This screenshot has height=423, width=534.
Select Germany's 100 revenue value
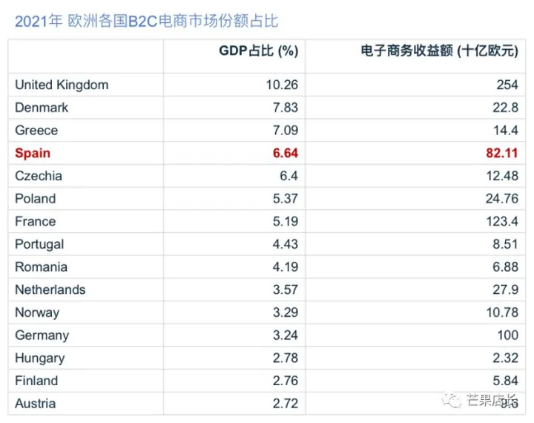508,335
